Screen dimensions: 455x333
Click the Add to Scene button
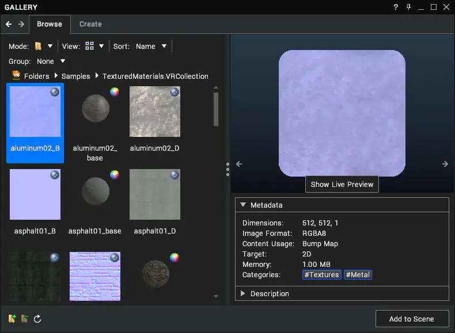click(412, 319)
